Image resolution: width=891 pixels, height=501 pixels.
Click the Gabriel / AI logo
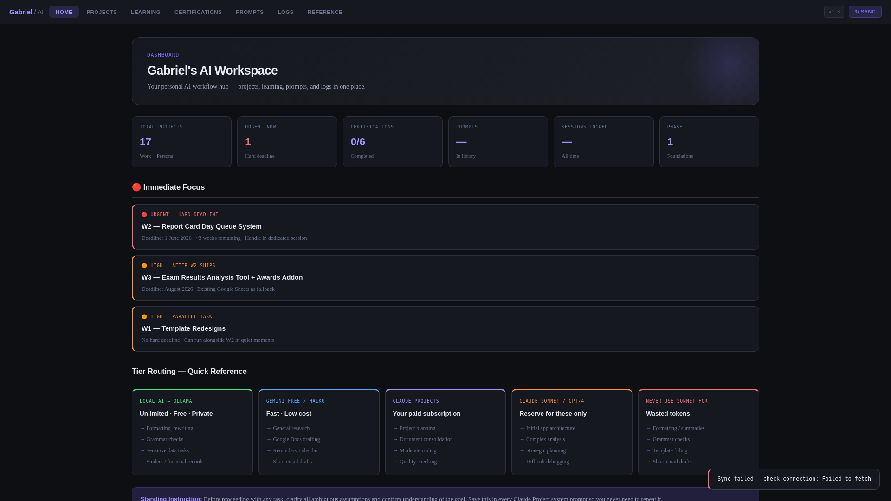[x=26, y=12]
